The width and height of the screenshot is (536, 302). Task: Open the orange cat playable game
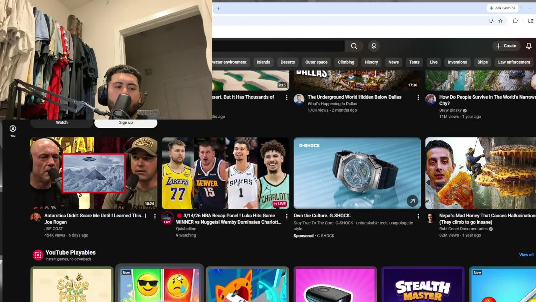point(247,285)
